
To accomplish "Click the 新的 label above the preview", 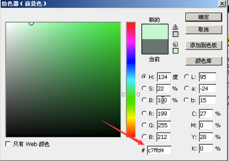I will click(x=155, y=20).
